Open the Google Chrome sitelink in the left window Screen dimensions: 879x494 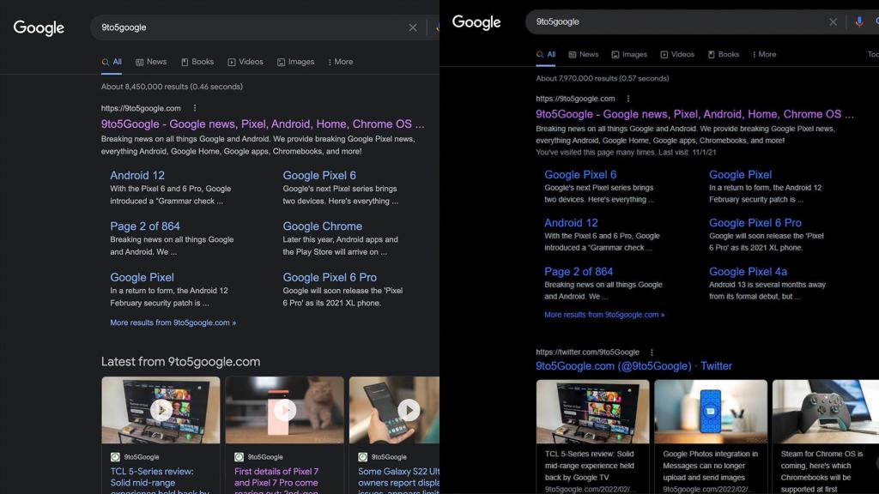click(323, 226)
